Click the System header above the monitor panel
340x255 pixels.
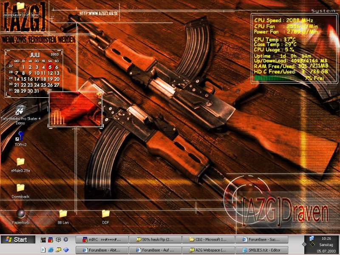click(x=323, y=11)
